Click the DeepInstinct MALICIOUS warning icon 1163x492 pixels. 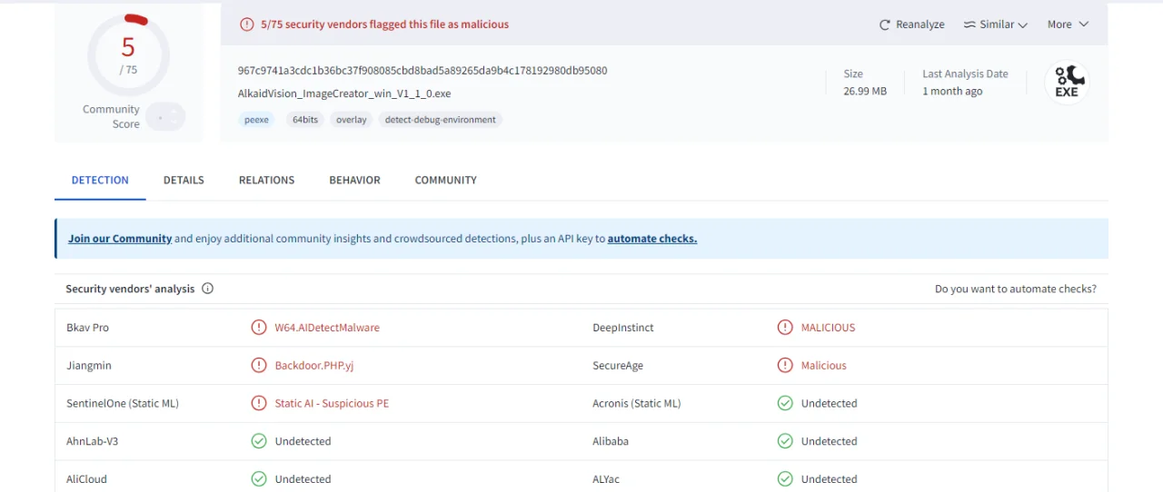pyautogui.click(x=785, y=328)
